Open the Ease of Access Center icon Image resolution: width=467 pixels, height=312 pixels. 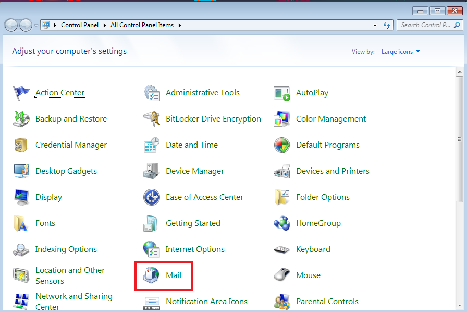click(x=152, y=197)
